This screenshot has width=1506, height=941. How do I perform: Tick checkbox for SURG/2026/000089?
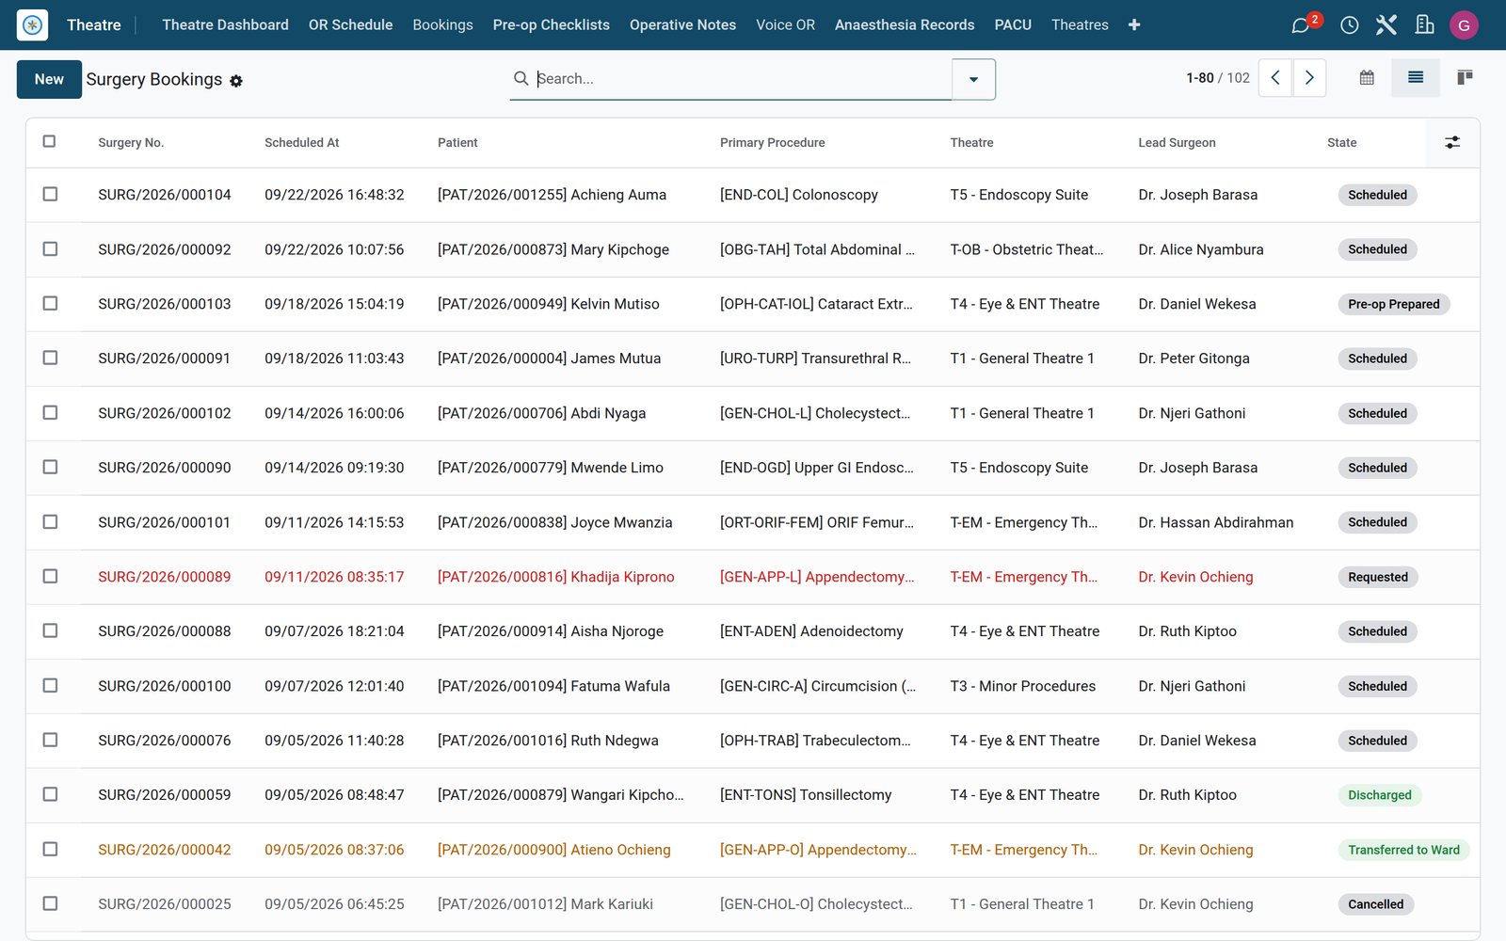pyautogui.click(x=50, y=576)
